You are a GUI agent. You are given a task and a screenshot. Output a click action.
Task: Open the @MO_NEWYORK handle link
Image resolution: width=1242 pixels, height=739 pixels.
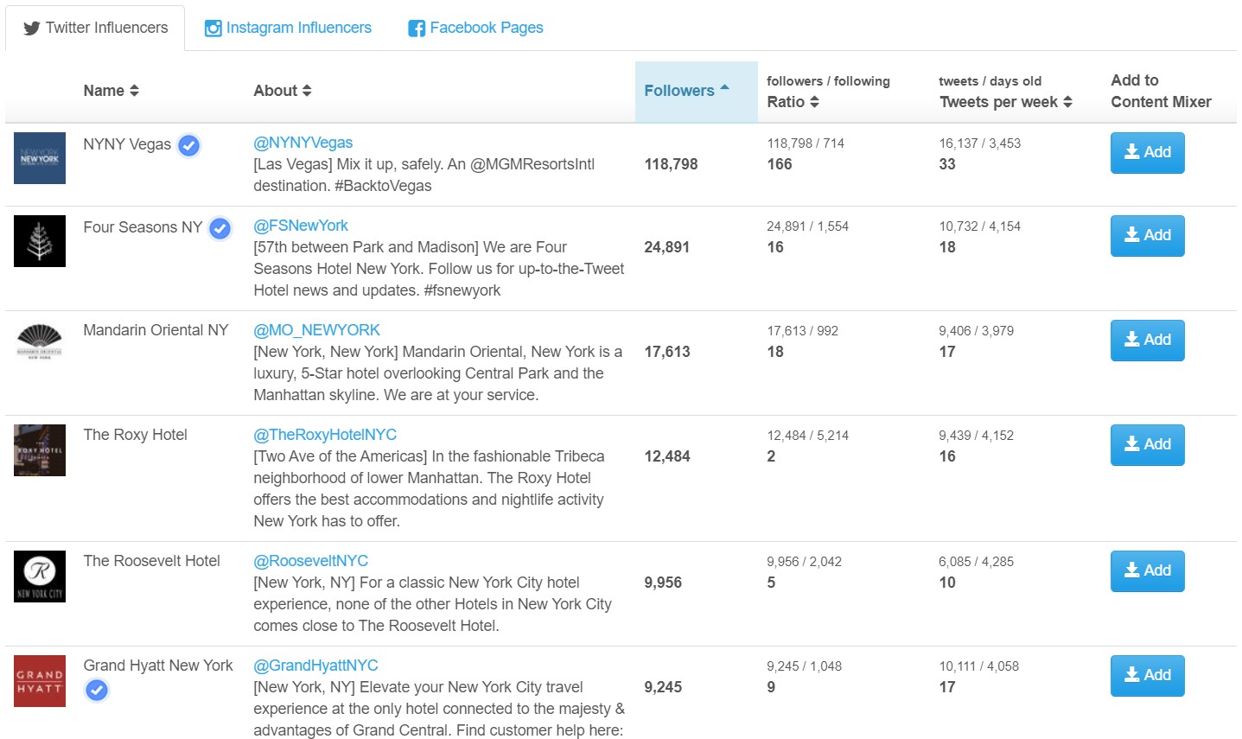pos(316,330)
